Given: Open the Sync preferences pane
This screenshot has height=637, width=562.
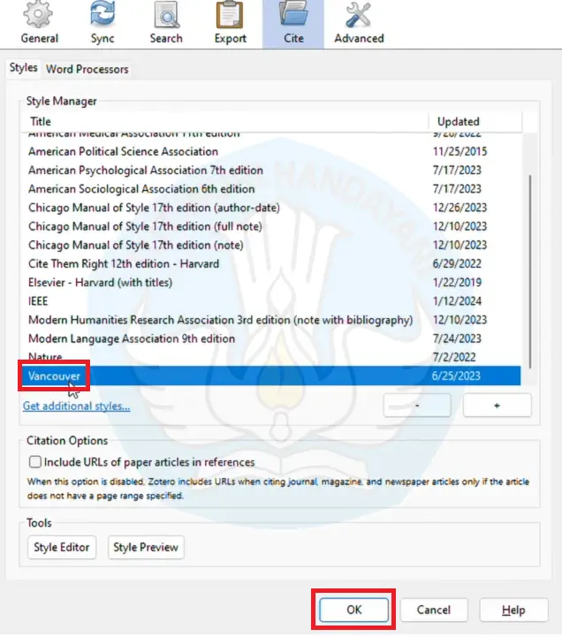Looking at the screenshot, I should coord(103,23).
